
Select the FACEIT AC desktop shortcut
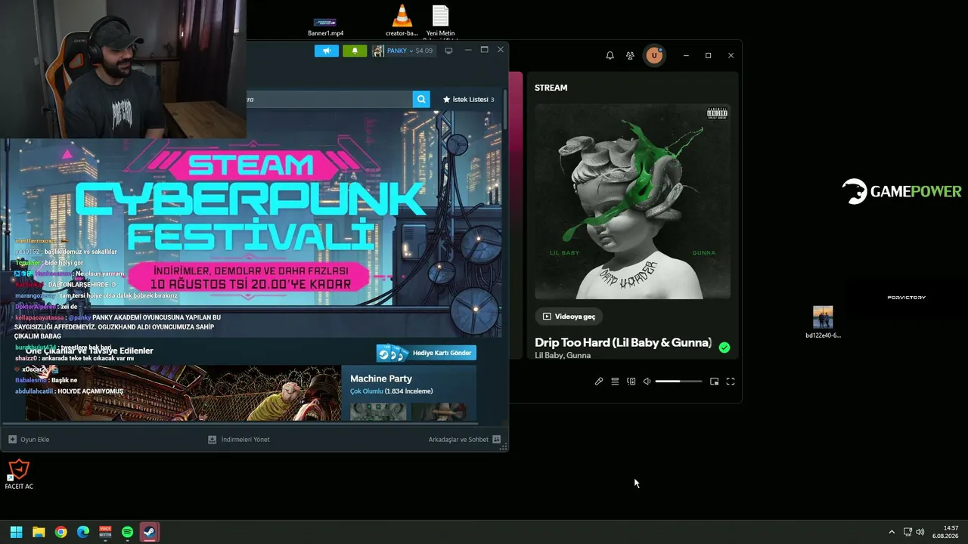[18, 474]
